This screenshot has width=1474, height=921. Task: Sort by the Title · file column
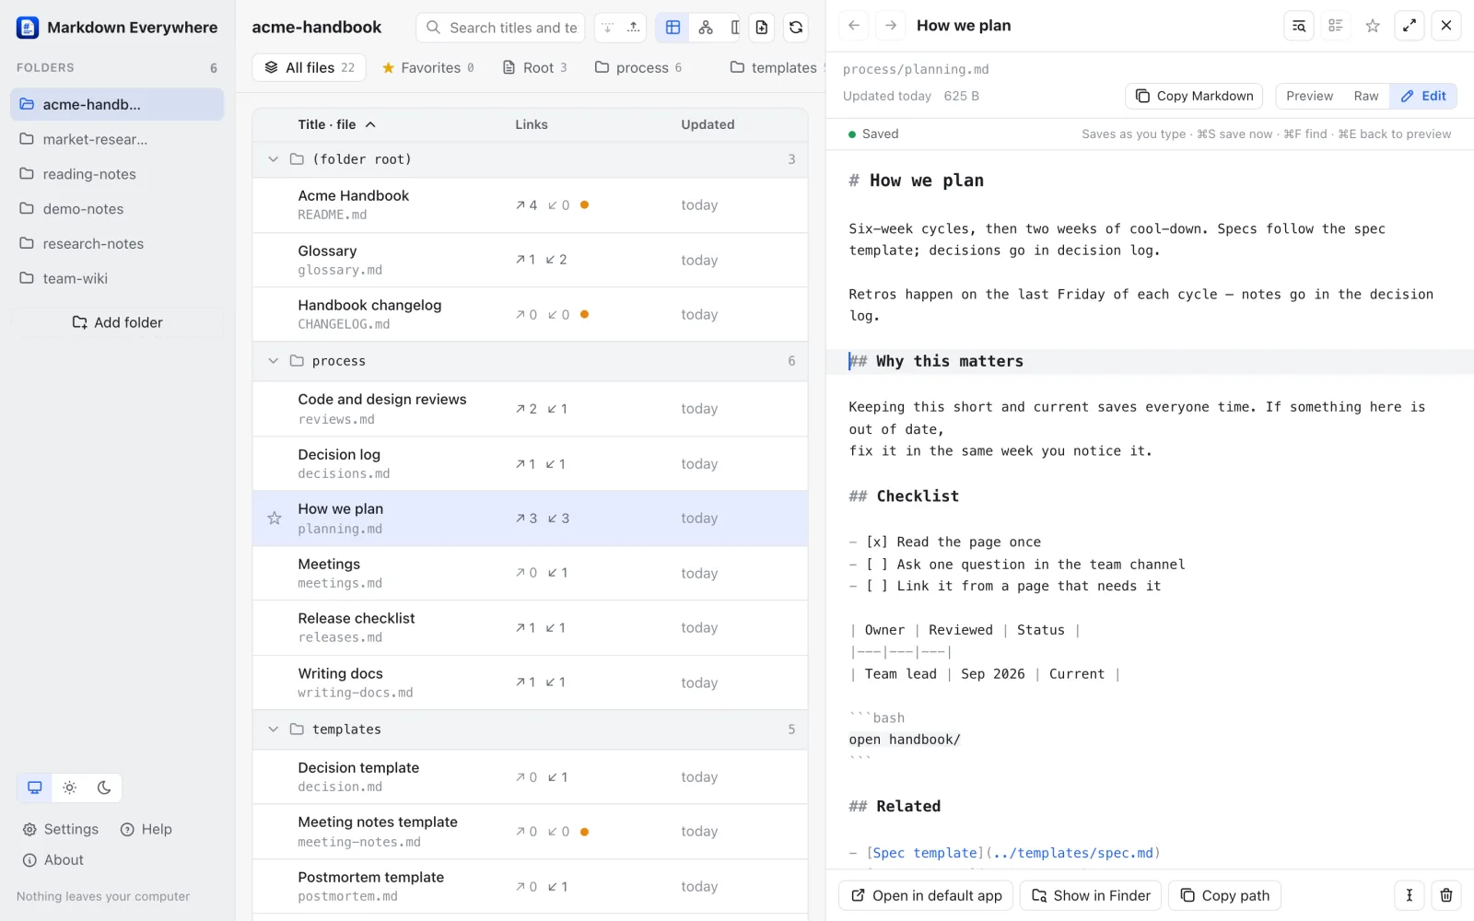click(336, 124)
